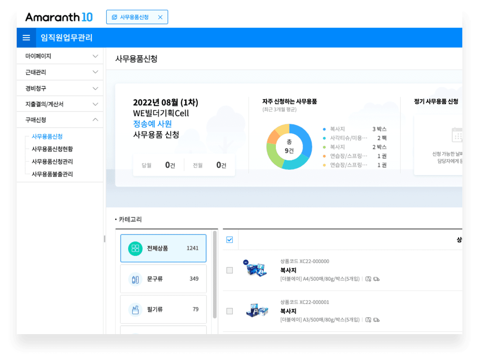
Task: Check the checkbox for A4 복사지 product
Action: point(229,270)
